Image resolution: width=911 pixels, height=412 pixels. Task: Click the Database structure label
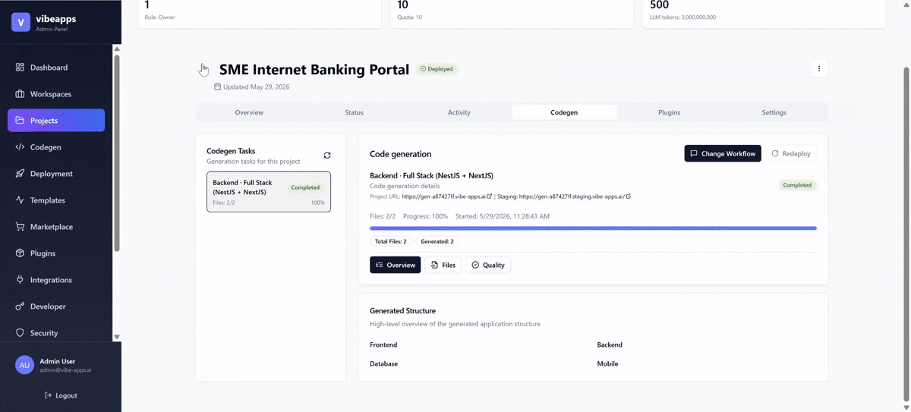point(383,363)
